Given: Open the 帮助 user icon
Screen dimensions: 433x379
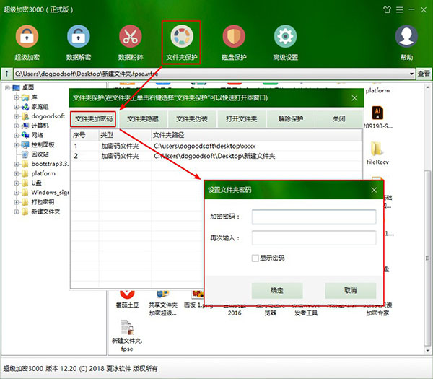Looking at the screenshot, I should tap(406, 37).
